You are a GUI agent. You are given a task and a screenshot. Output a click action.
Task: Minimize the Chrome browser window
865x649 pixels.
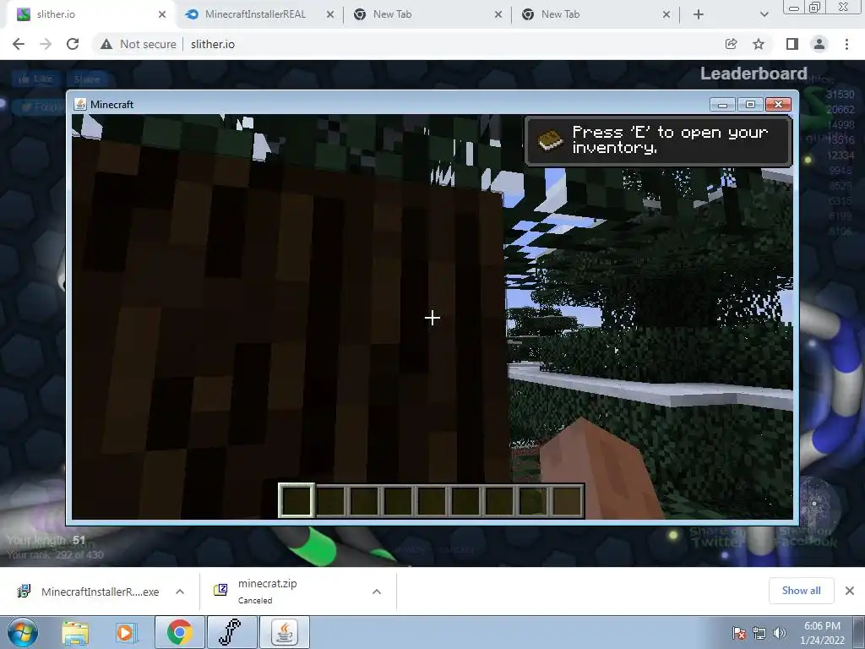coord(794,7)
